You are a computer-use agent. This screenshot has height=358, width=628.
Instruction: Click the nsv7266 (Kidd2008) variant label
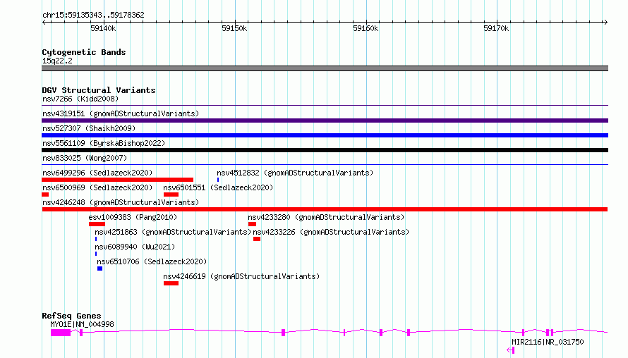(x=80, y=99)
